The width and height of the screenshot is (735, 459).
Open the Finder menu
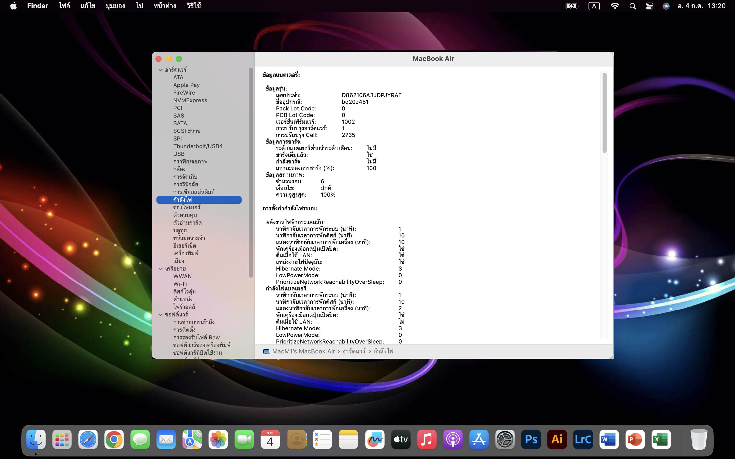pyautogui.click(x=38, y=6)
